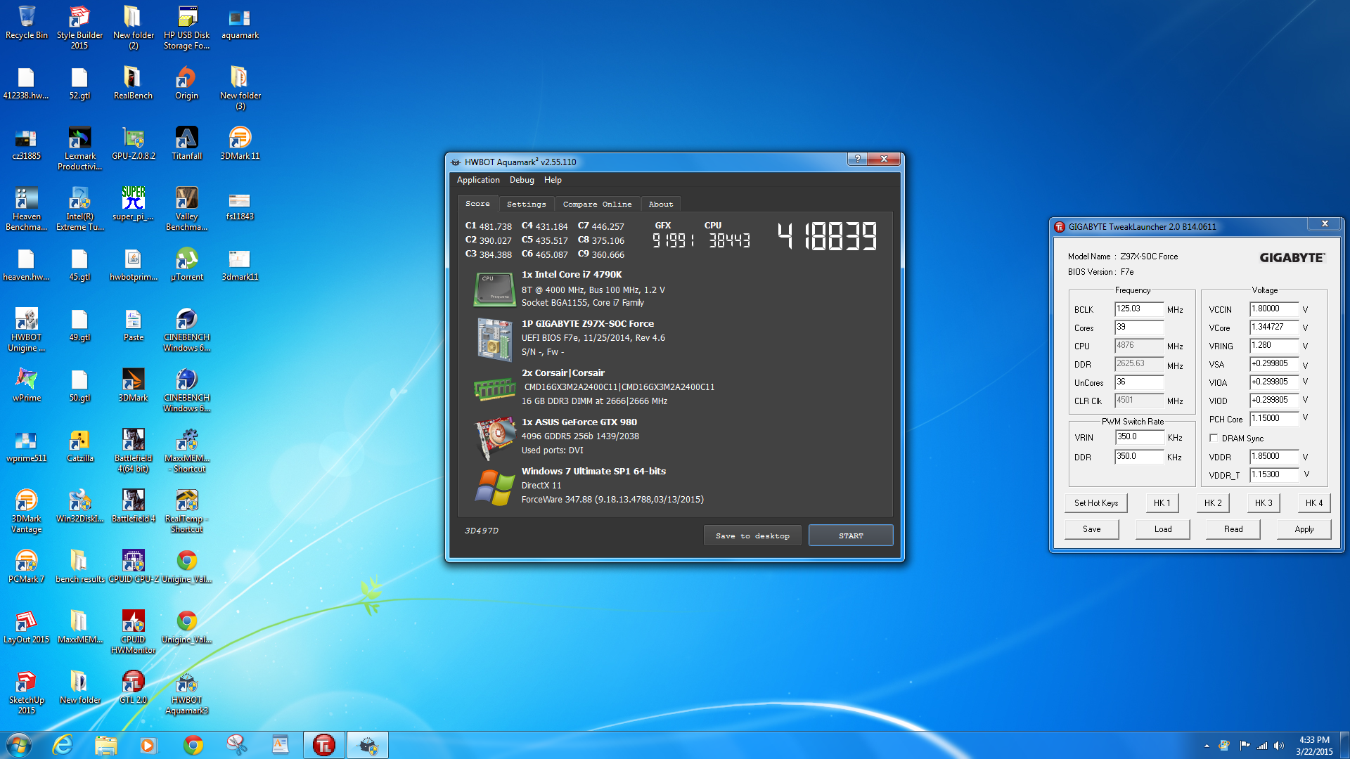Click the START benchmark button

click(x=851, y=536)
